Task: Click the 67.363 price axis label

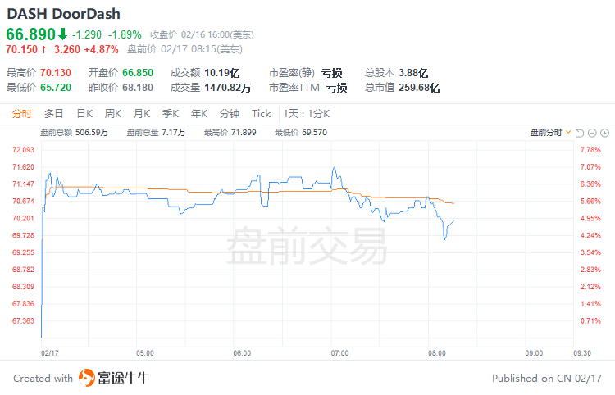Action: tap(23, 321)
